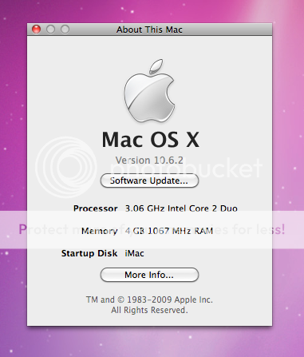Click the "About This Mac" title bar text

149,30
